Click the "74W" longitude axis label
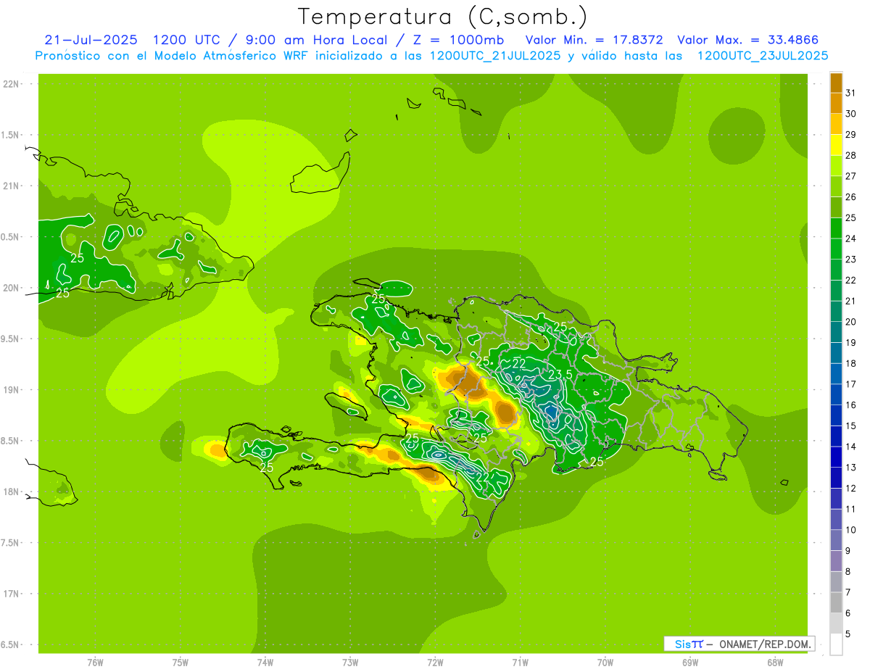Image resolution: width=870 pixels, height=672 pixels. pos(265,663)
